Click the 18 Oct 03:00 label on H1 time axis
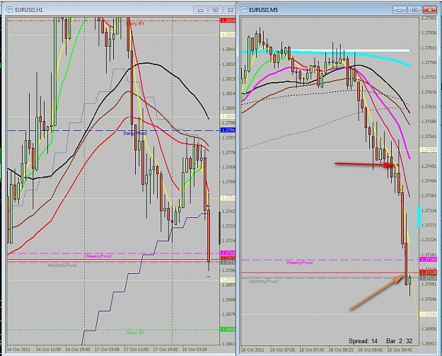This screenshot has height=356, width=442. point(194,349)
